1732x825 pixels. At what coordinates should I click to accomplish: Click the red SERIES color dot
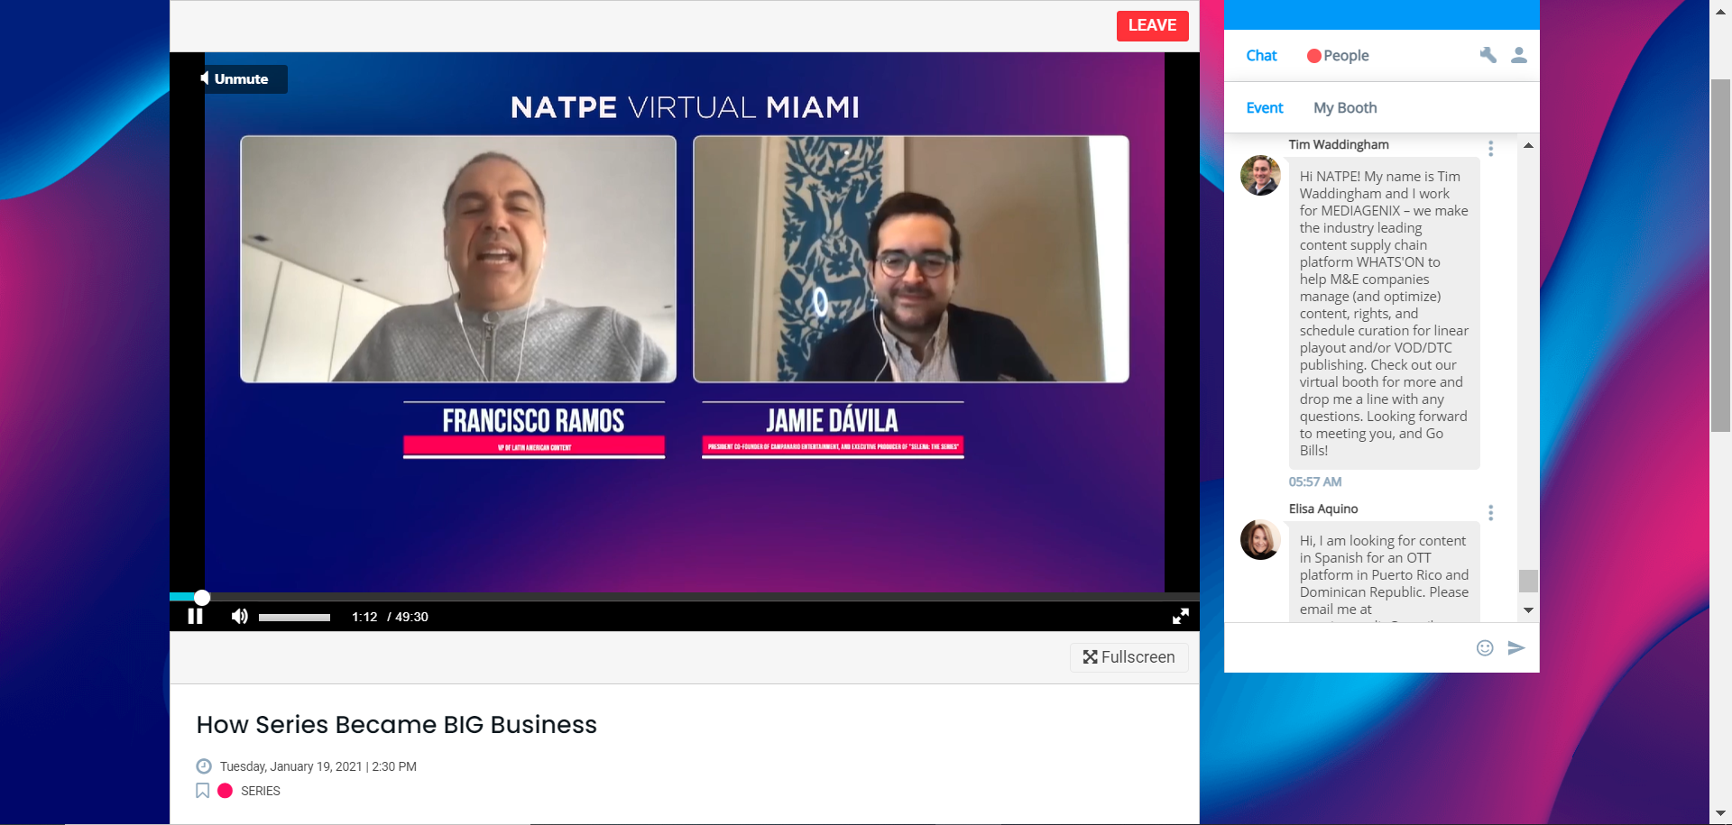[226, 791]
